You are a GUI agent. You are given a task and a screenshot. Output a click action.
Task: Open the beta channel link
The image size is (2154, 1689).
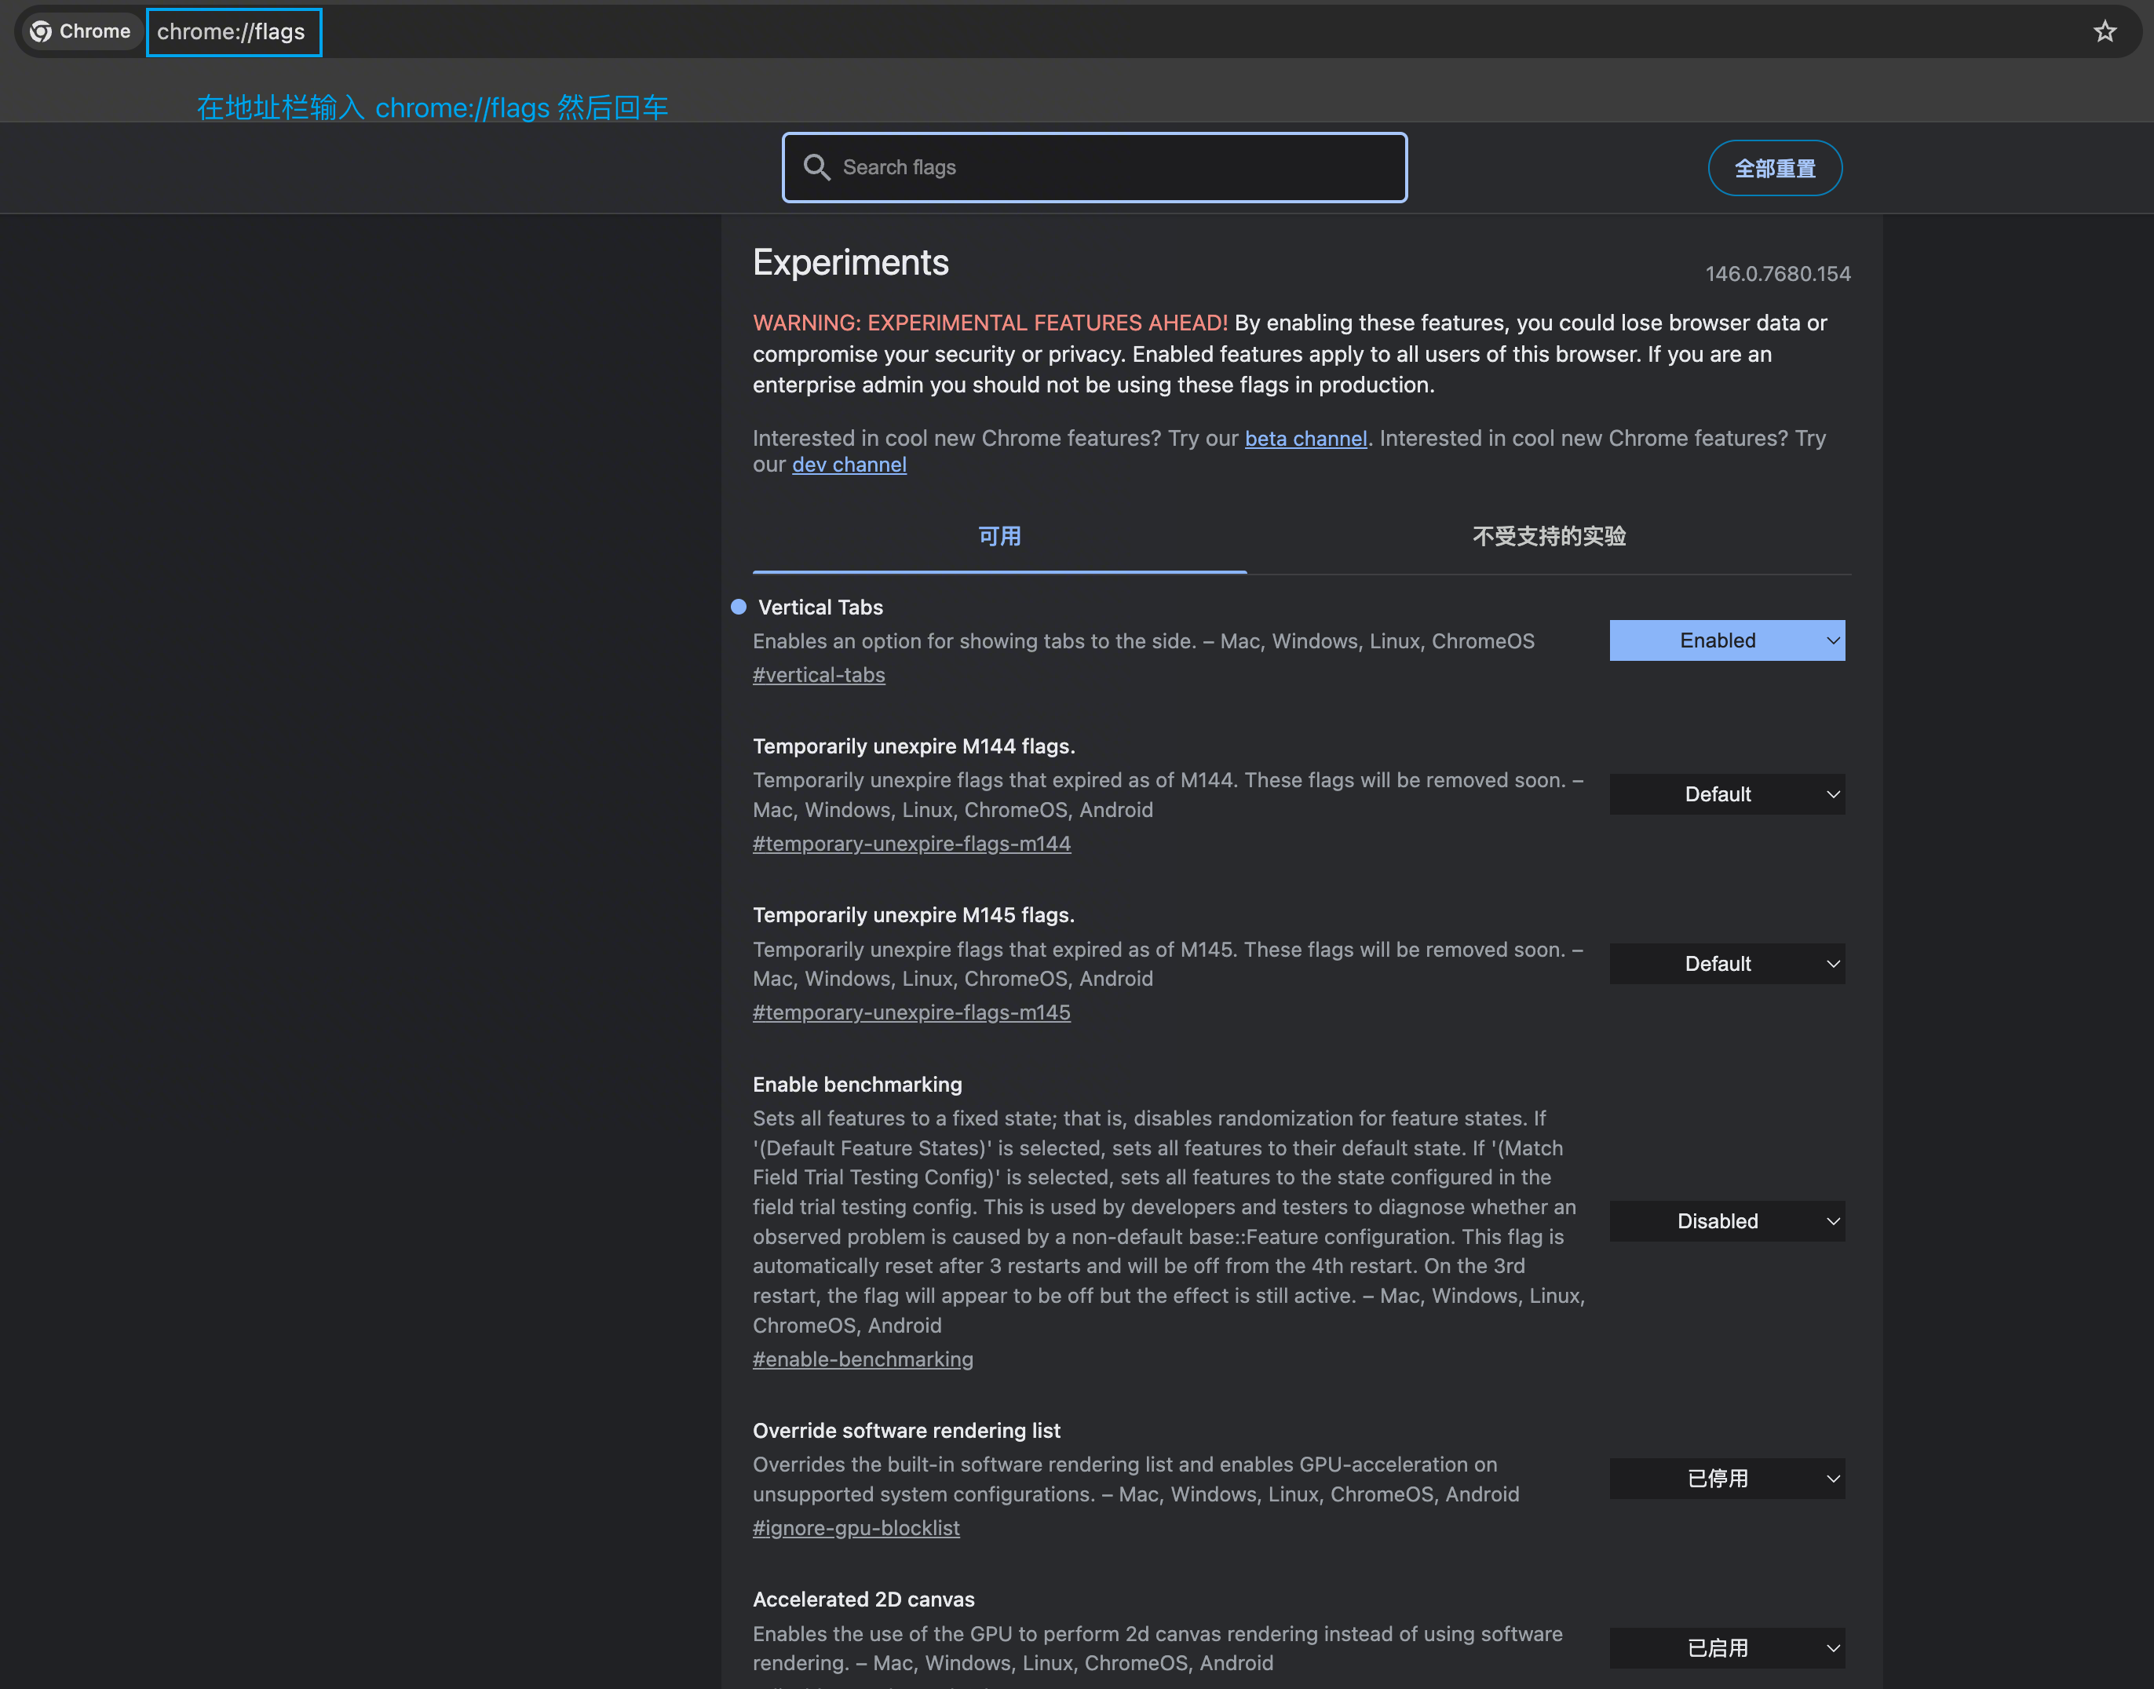(1305, 438)
